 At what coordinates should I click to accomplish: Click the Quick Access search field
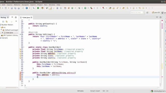tap(137, 12)
